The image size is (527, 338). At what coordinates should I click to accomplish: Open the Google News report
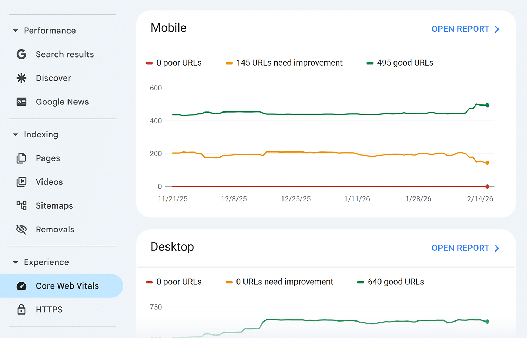click(62, 102)
